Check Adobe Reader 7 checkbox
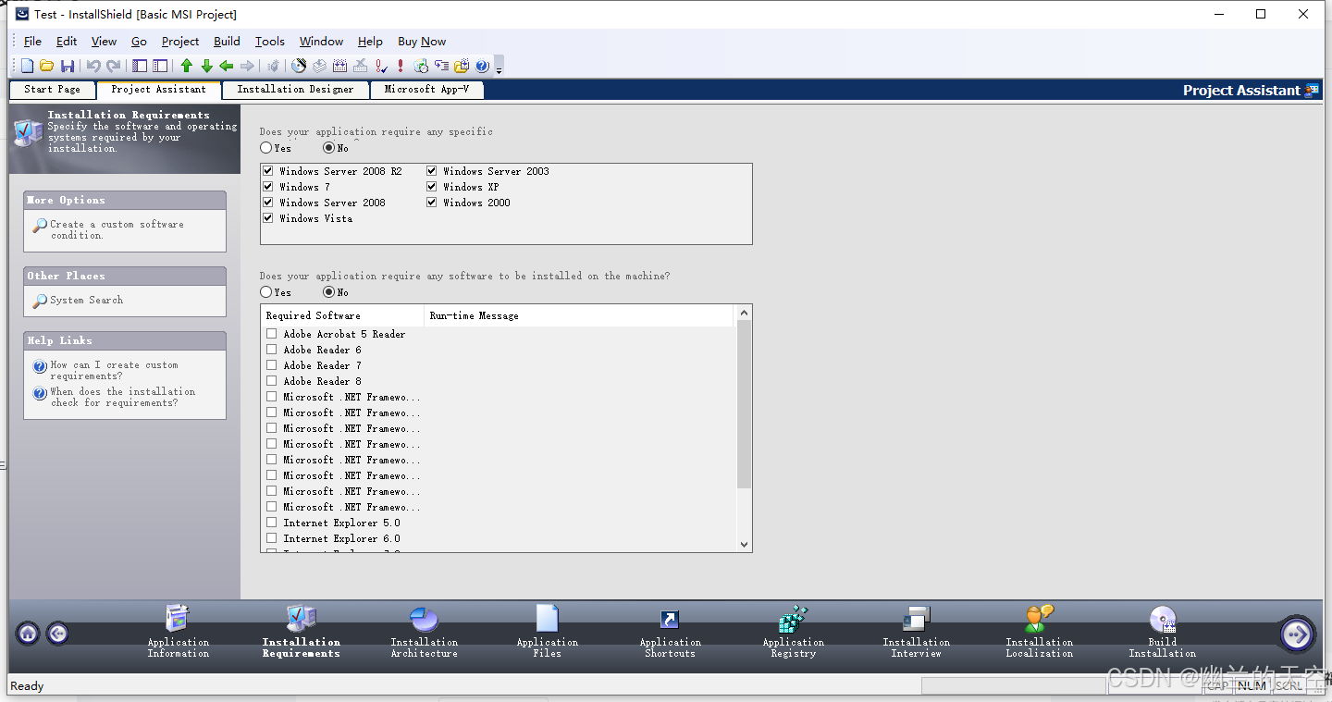1332x702 pixels. (272, 365)
